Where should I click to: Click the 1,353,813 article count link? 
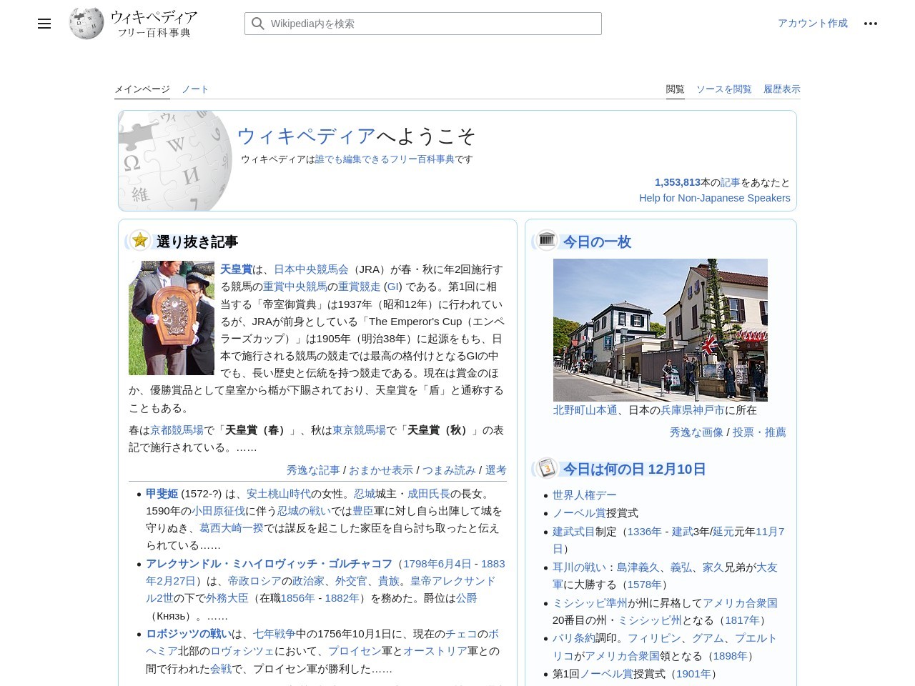(677, 182)
